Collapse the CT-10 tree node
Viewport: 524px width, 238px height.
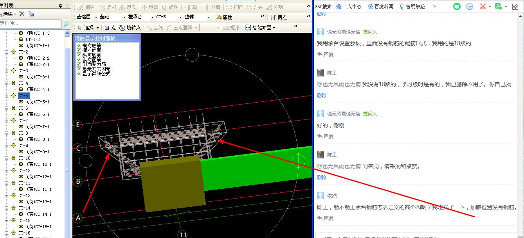7,158
